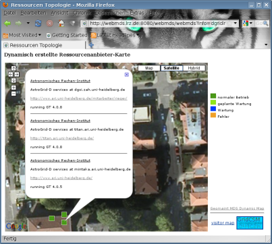Click the Firefox reload button

click(38, 23)
